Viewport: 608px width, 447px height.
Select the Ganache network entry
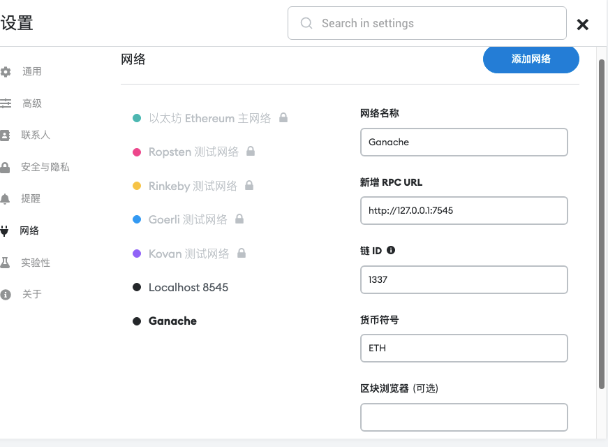pos(172,321)
